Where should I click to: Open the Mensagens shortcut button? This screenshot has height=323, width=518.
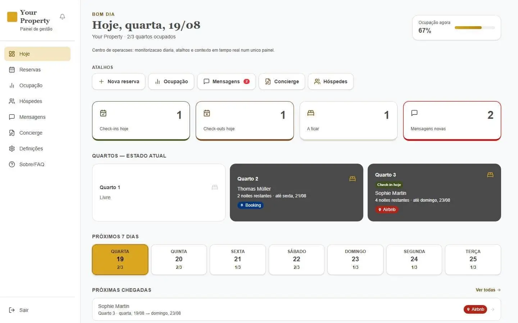[x=227, y=81]
